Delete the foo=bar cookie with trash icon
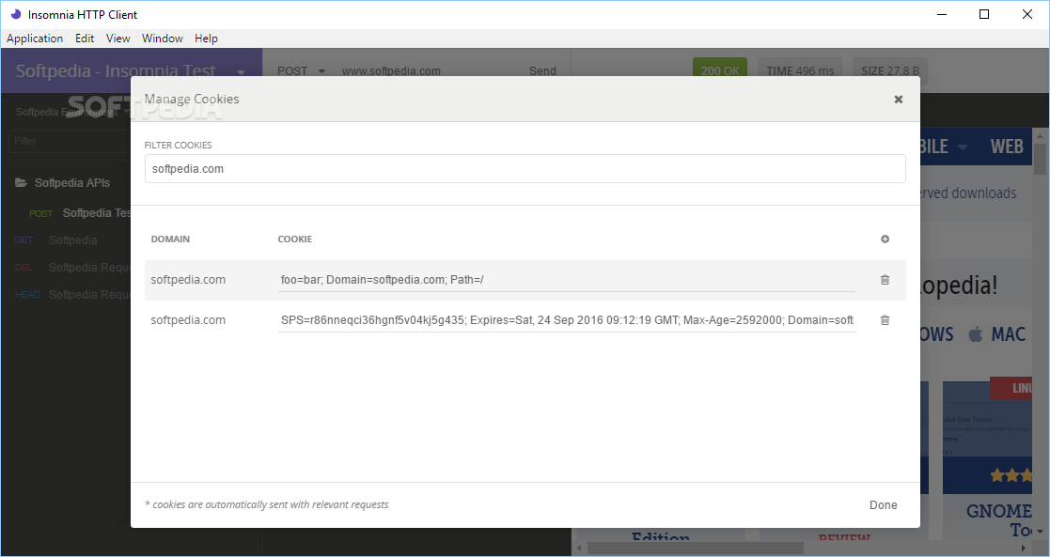This screenshot has width=1050, height=557. pyautogui.click(x=885, y=280)
